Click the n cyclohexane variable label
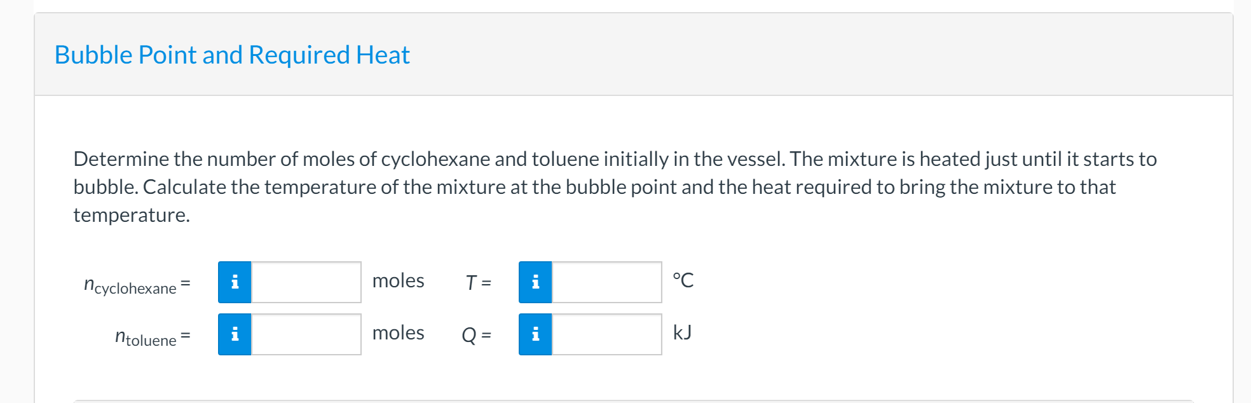Image resolution: width=1251 pixels, height=403 pixels. 131,285
